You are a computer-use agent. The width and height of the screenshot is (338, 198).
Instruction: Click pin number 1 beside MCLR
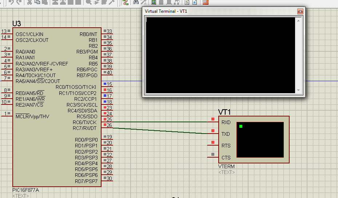pos(5,113)
